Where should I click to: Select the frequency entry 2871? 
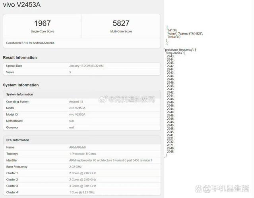[170, 145]
